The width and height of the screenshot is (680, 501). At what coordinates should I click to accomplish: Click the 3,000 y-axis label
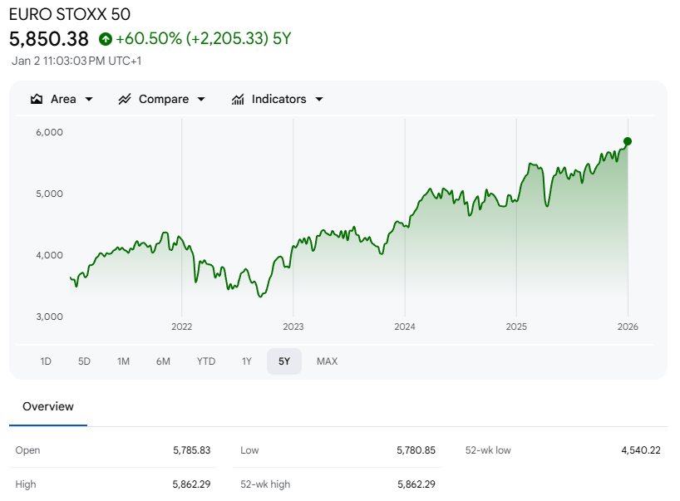point(49,317)
